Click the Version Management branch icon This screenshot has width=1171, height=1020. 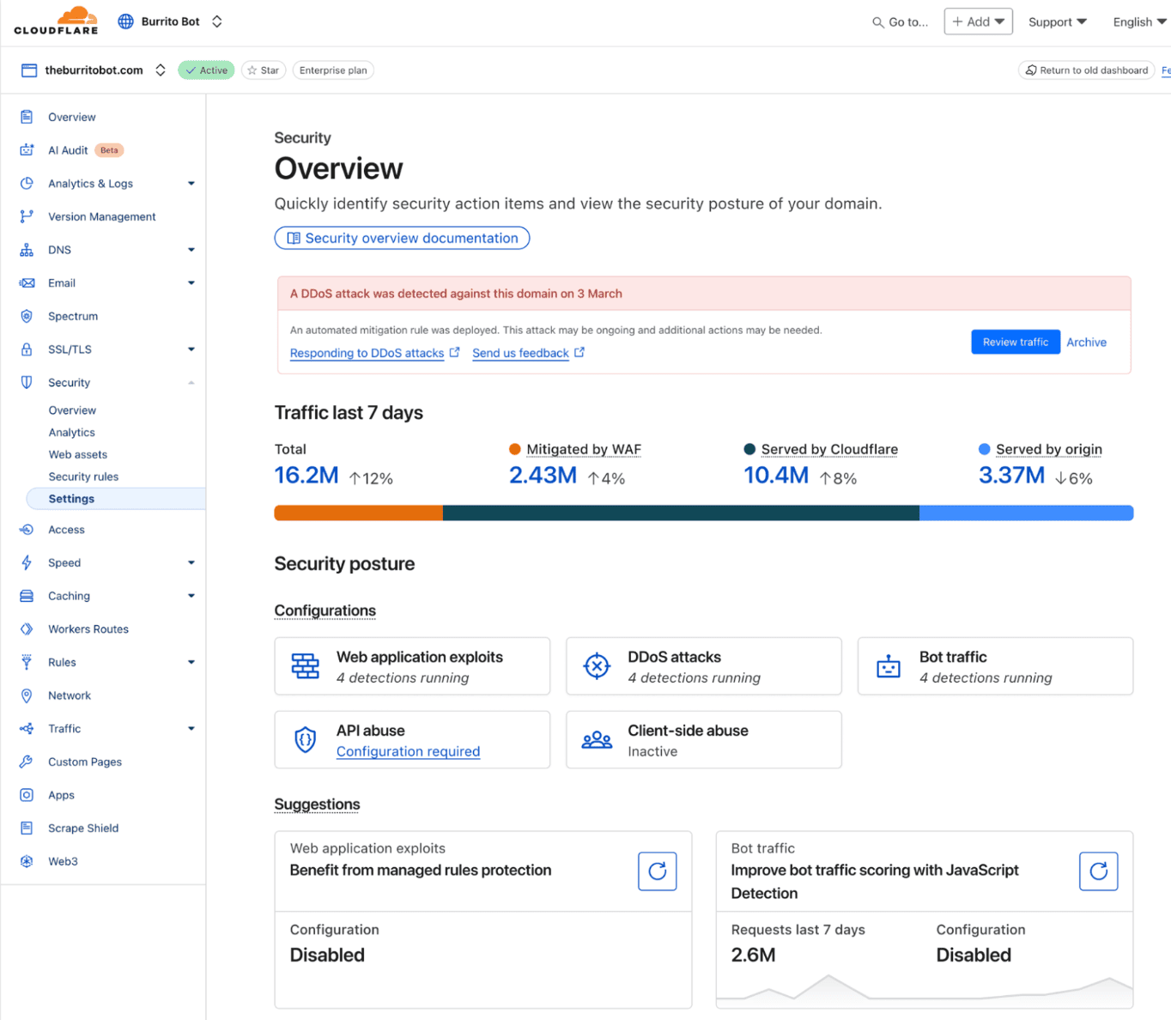(27, 216)
